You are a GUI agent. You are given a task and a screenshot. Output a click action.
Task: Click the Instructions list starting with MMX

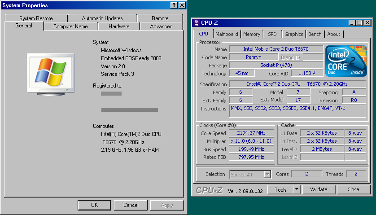[x=297, y=111]
